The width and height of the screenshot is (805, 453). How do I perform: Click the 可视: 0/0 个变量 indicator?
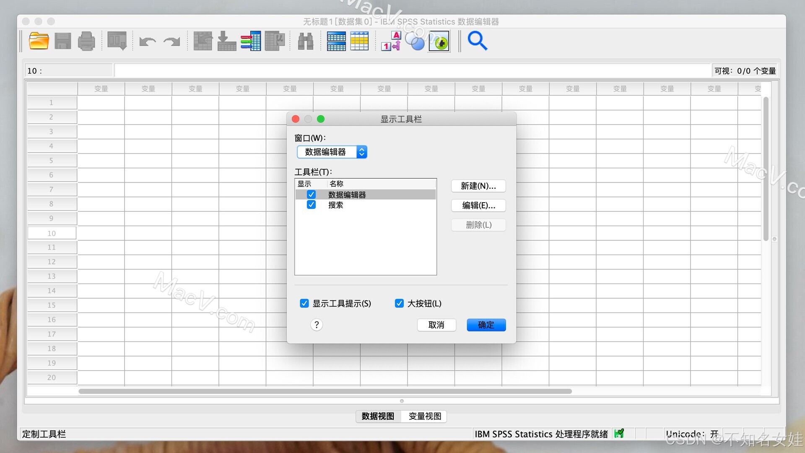click(x=745, y=71)
